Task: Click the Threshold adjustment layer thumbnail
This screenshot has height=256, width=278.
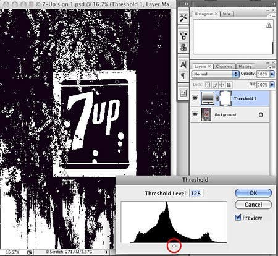Action: click(208, 98)
